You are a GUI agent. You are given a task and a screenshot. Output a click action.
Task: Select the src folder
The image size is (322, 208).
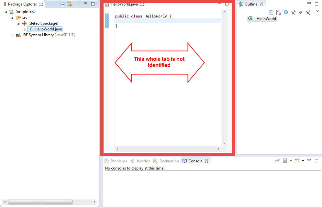click(25, 17)
